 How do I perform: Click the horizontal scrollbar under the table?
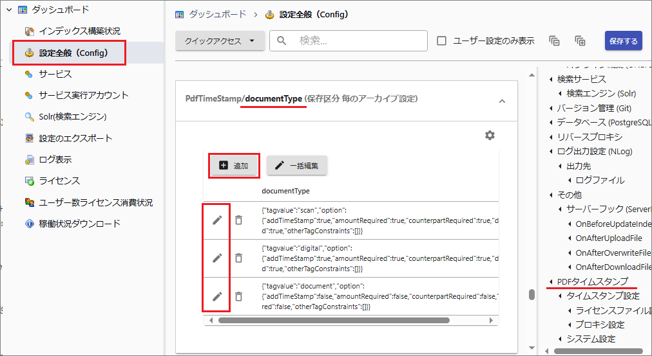[x=334, y=319]
